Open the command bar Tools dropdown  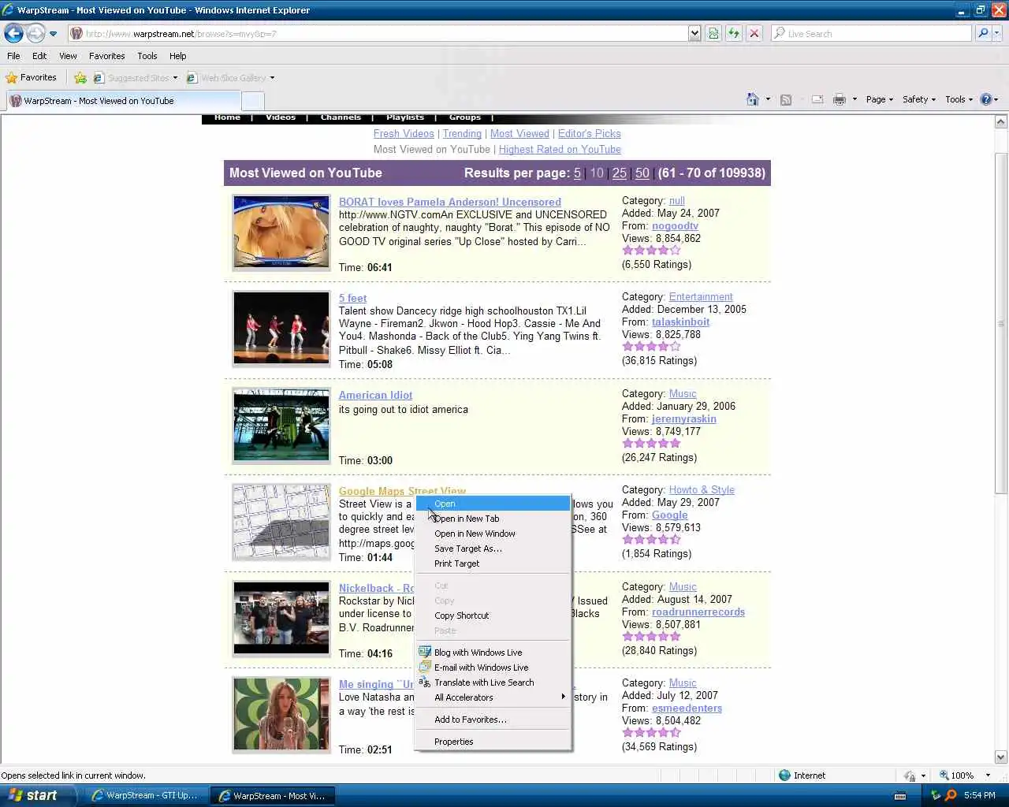click(959, 99)
